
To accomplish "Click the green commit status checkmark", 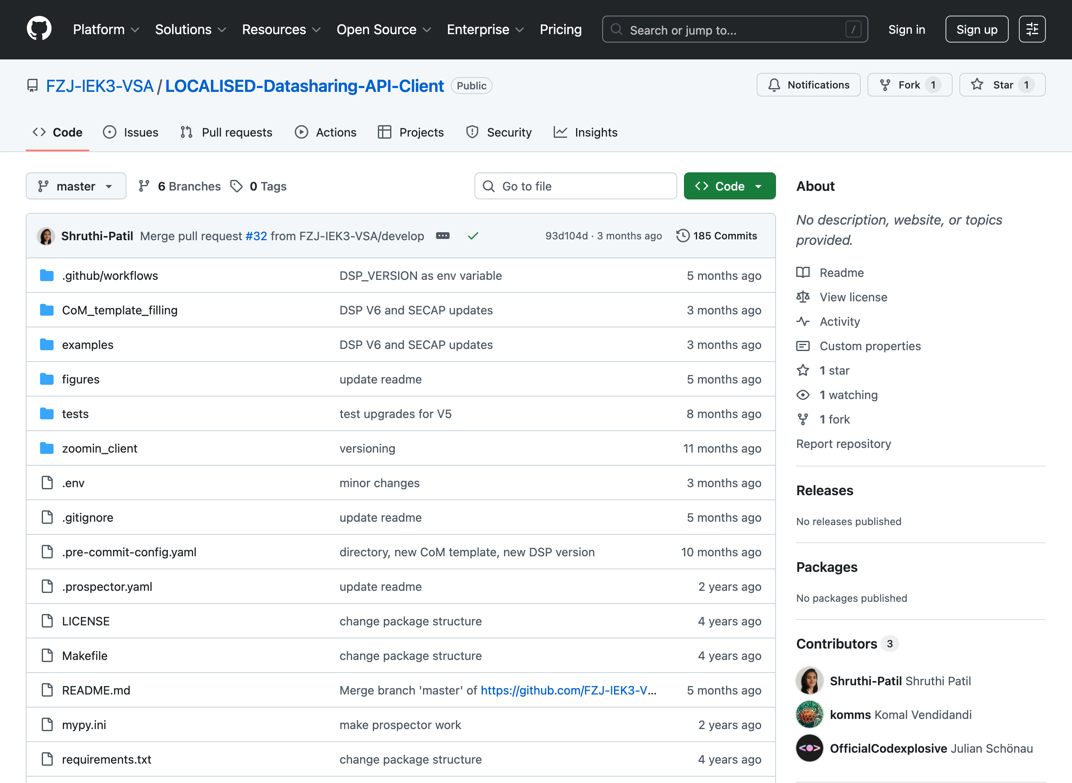I will 473,236.
